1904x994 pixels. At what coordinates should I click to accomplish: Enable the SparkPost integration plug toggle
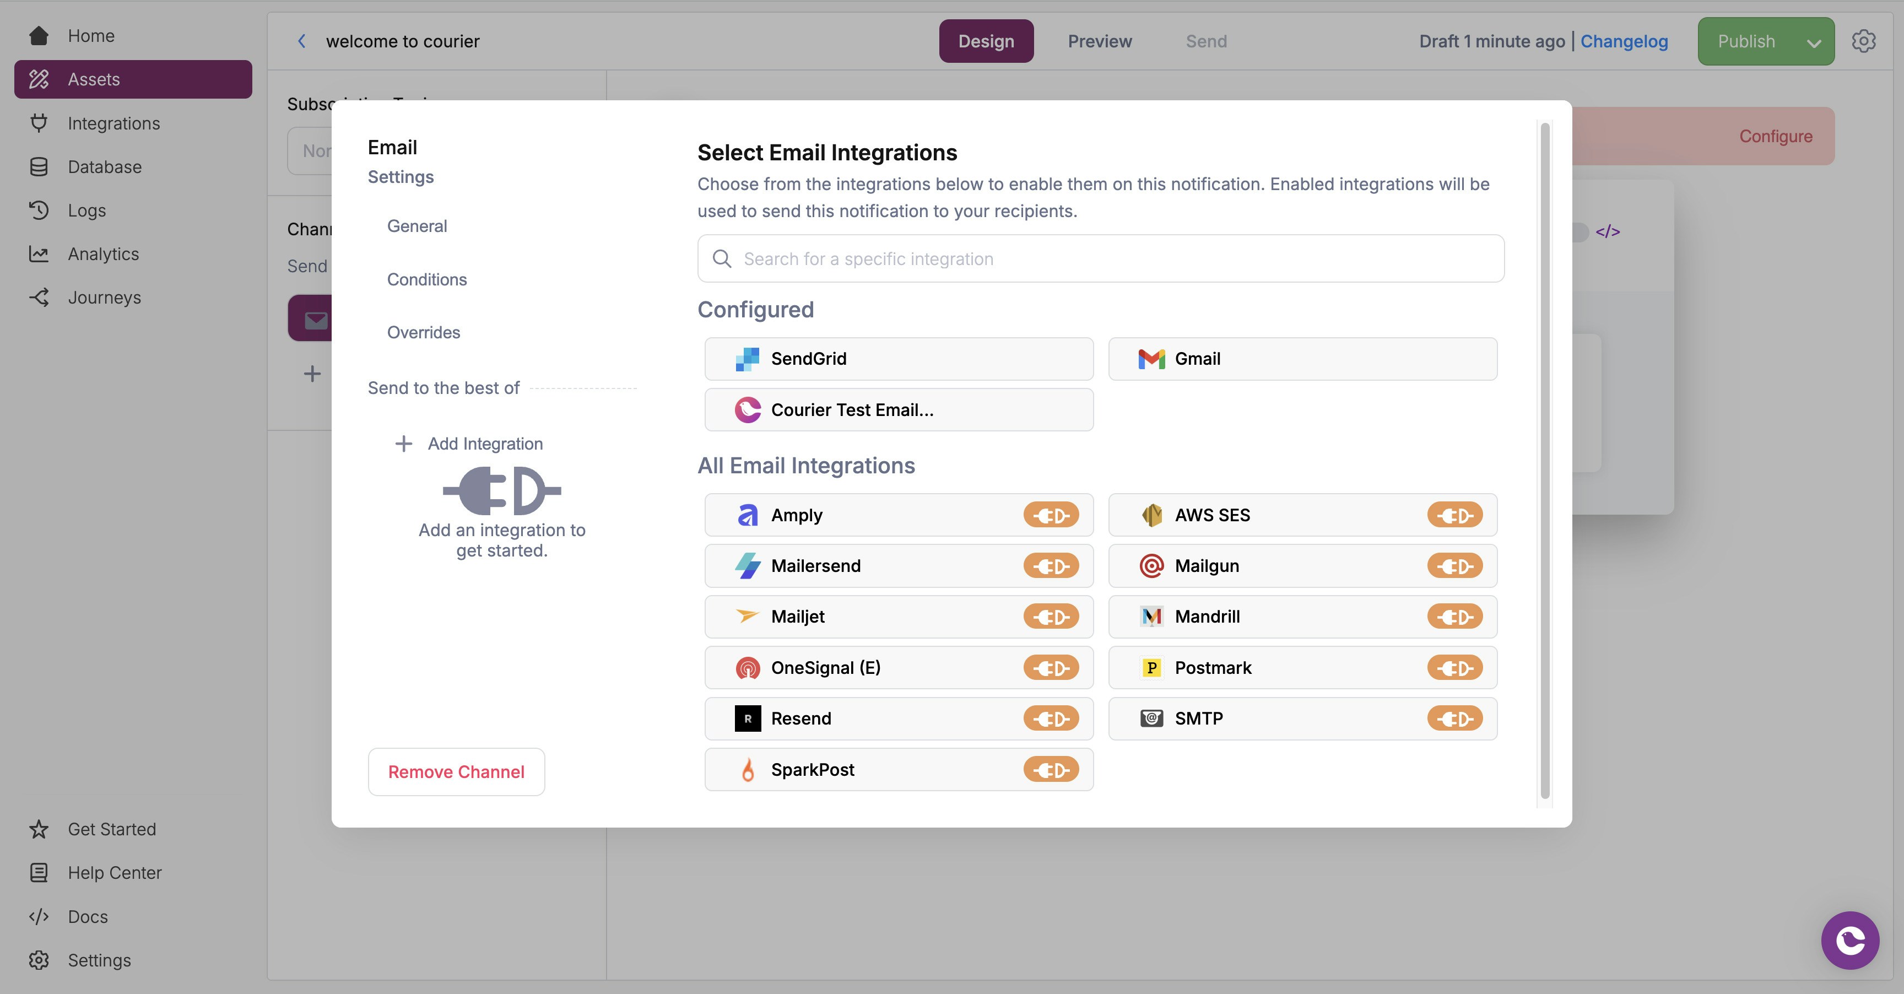tap(1050, 769)
